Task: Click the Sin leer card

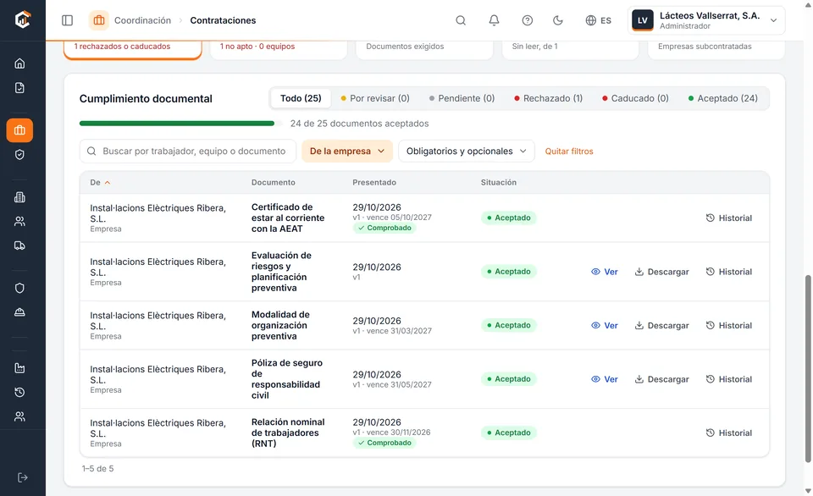Action: coord(570,50)
